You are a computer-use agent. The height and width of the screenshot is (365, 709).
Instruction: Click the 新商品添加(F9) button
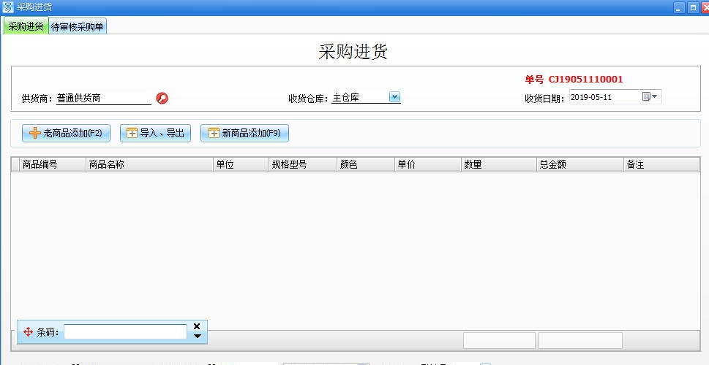click(244, 133)
